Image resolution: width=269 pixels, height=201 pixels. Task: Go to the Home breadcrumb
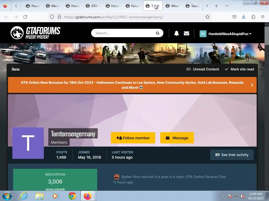click(x=15, y=69)
